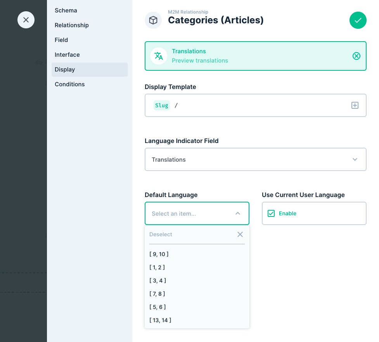Switch to the Schema tab
Screen dimensions: 379x342
[x=66, y=10]
